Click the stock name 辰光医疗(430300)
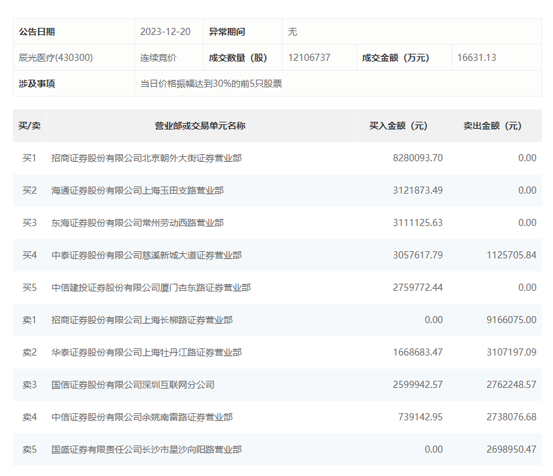 [x=56, y=58]
